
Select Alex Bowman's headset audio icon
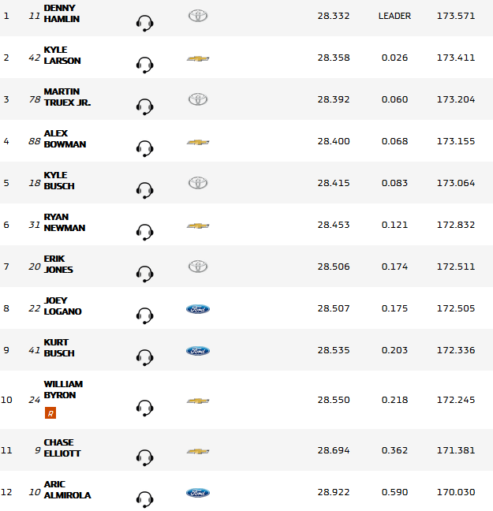point(144,147)
